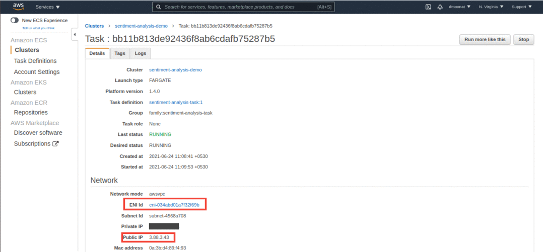
Task: Select awsvpc network mode text
Action: [x=157, y=194]
